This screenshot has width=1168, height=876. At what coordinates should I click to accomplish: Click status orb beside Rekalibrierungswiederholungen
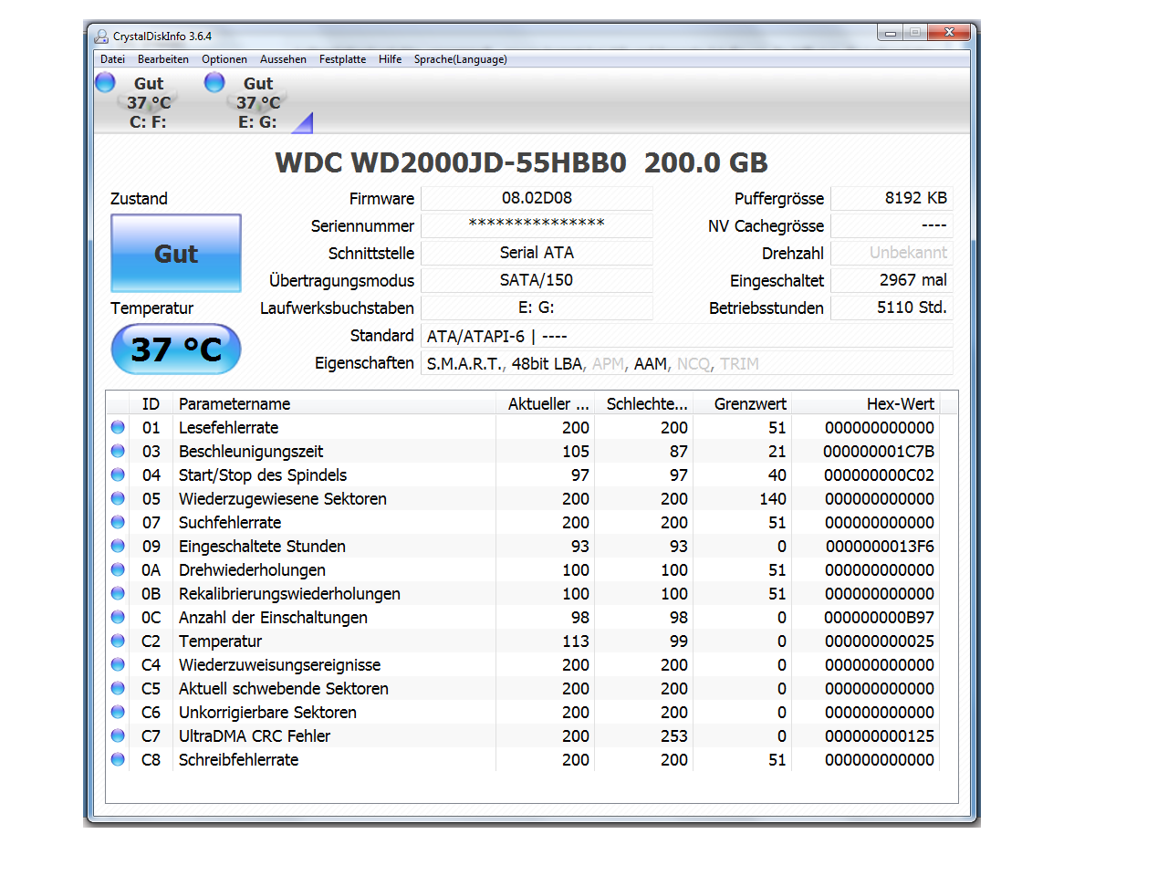pos(118,593)
